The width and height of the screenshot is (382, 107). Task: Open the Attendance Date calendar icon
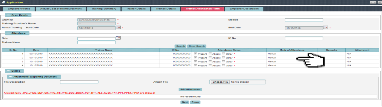[118, 38]
